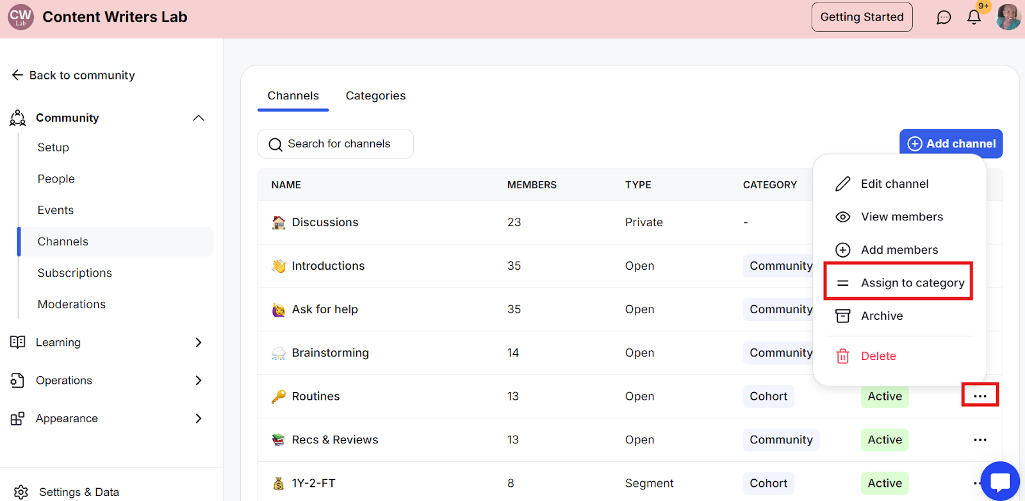Click the waving hand icon for Introductions
1025x501 pixels.
279,266
